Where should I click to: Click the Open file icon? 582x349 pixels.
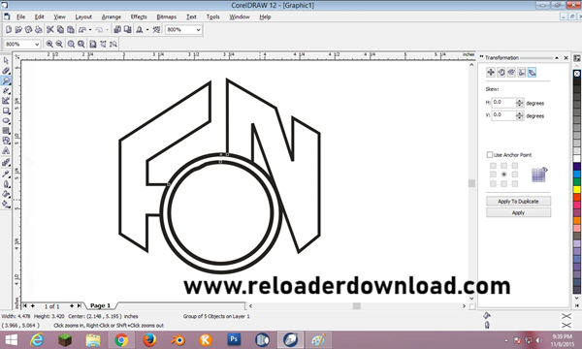click(18, 30)
